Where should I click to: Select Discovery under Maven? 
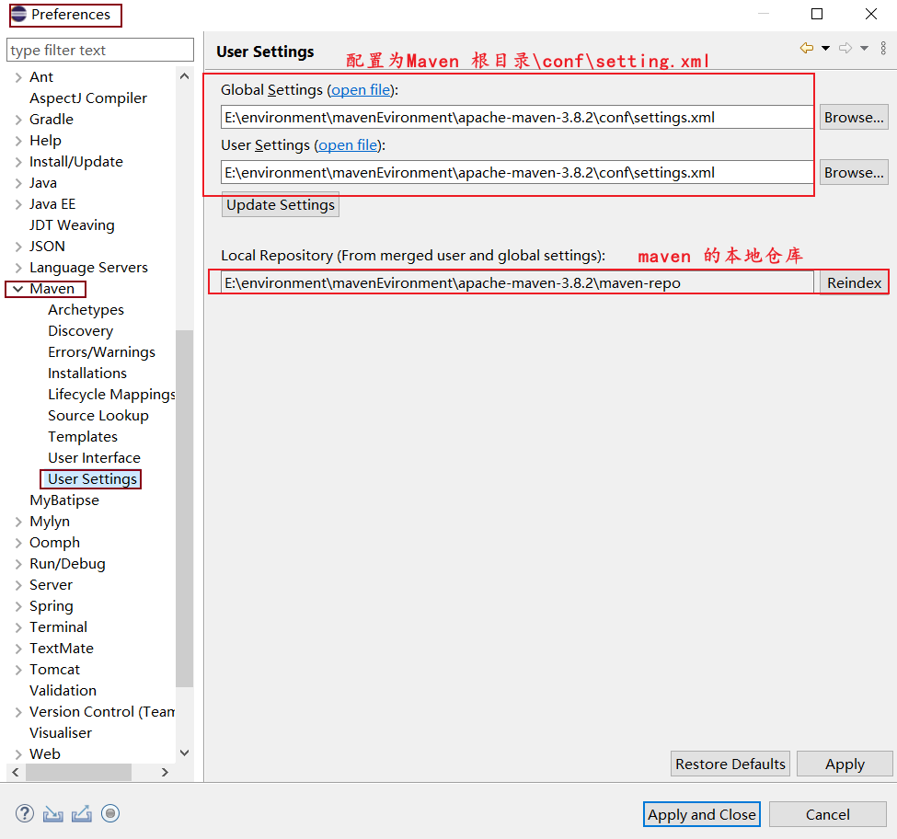pos(81,331)
